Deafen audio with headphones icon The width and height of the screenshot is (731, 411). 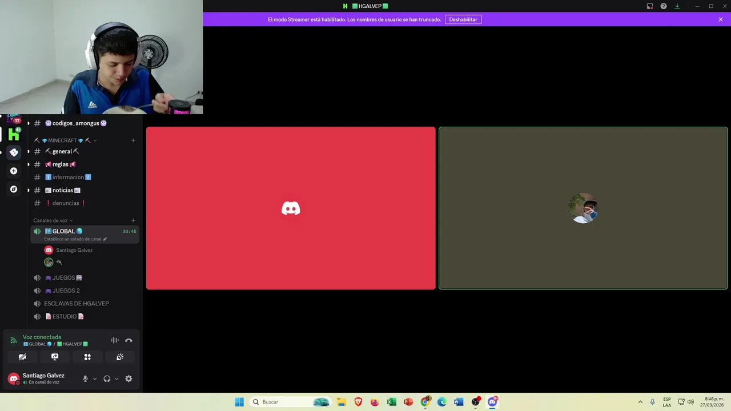[107, 378]
